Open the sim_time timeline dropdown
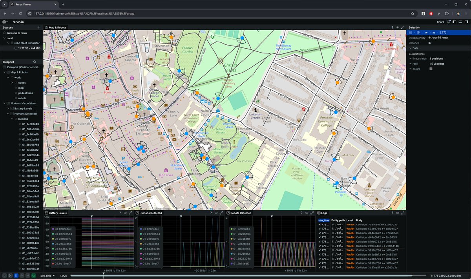 (48, 276)
